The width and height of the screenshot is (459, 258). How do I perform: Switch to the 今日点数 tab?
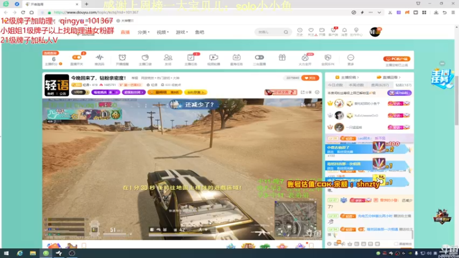point(336,85)
